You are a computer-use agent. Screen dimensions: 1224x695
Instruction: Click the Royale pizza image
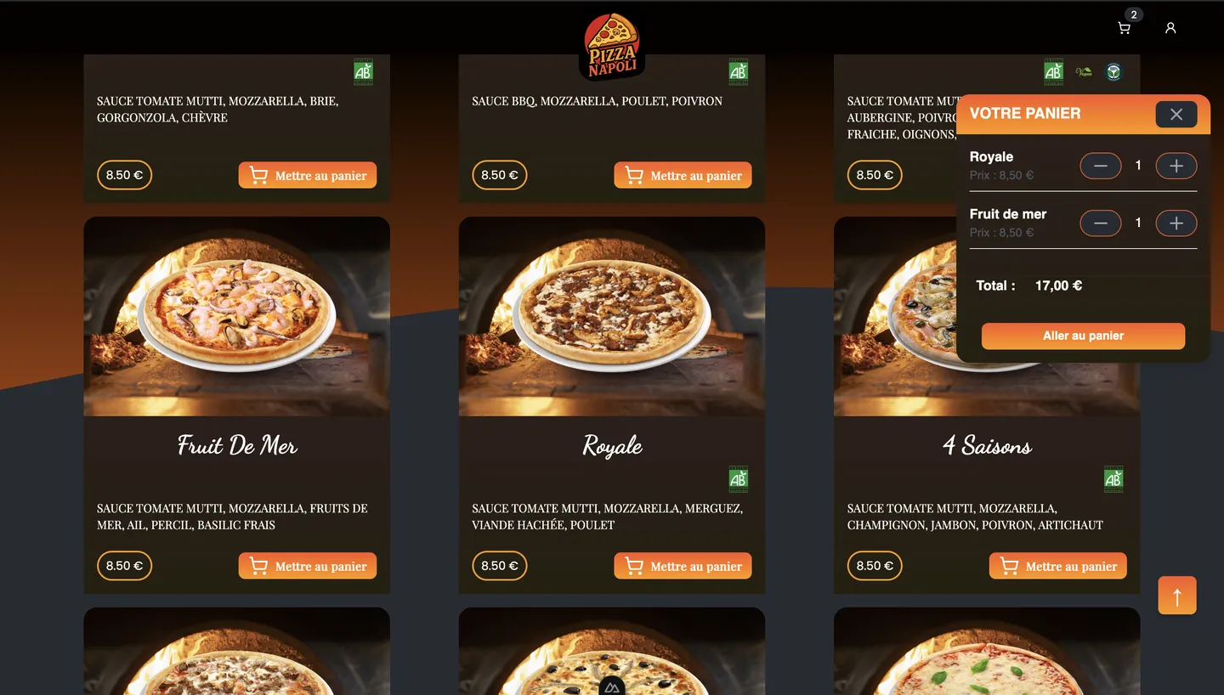(612, 316)
